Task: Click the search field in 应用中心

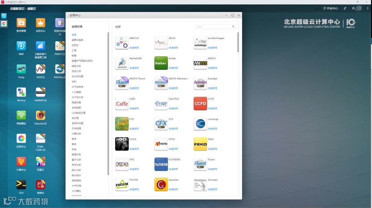Action: tap(215, 27)
